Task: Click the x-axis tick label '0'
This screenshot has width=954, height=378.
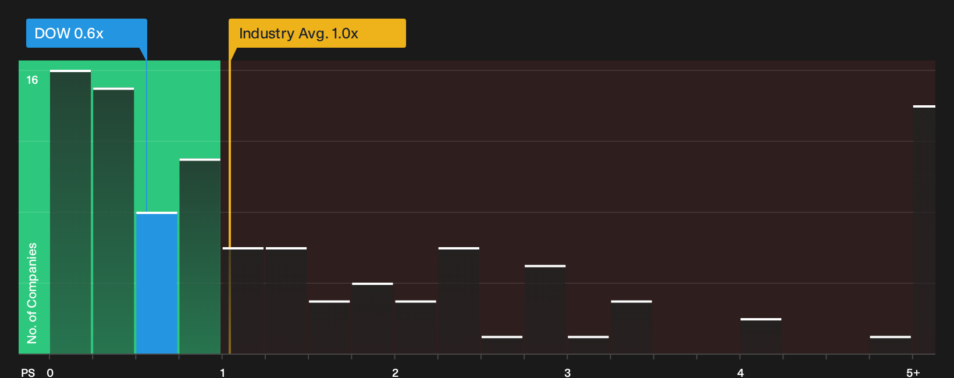Action: coord(50,373)
